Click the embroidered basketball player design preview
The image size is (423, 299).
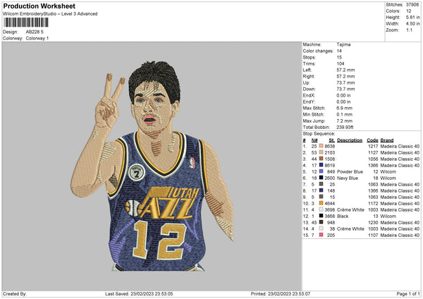tap(152, 166)
